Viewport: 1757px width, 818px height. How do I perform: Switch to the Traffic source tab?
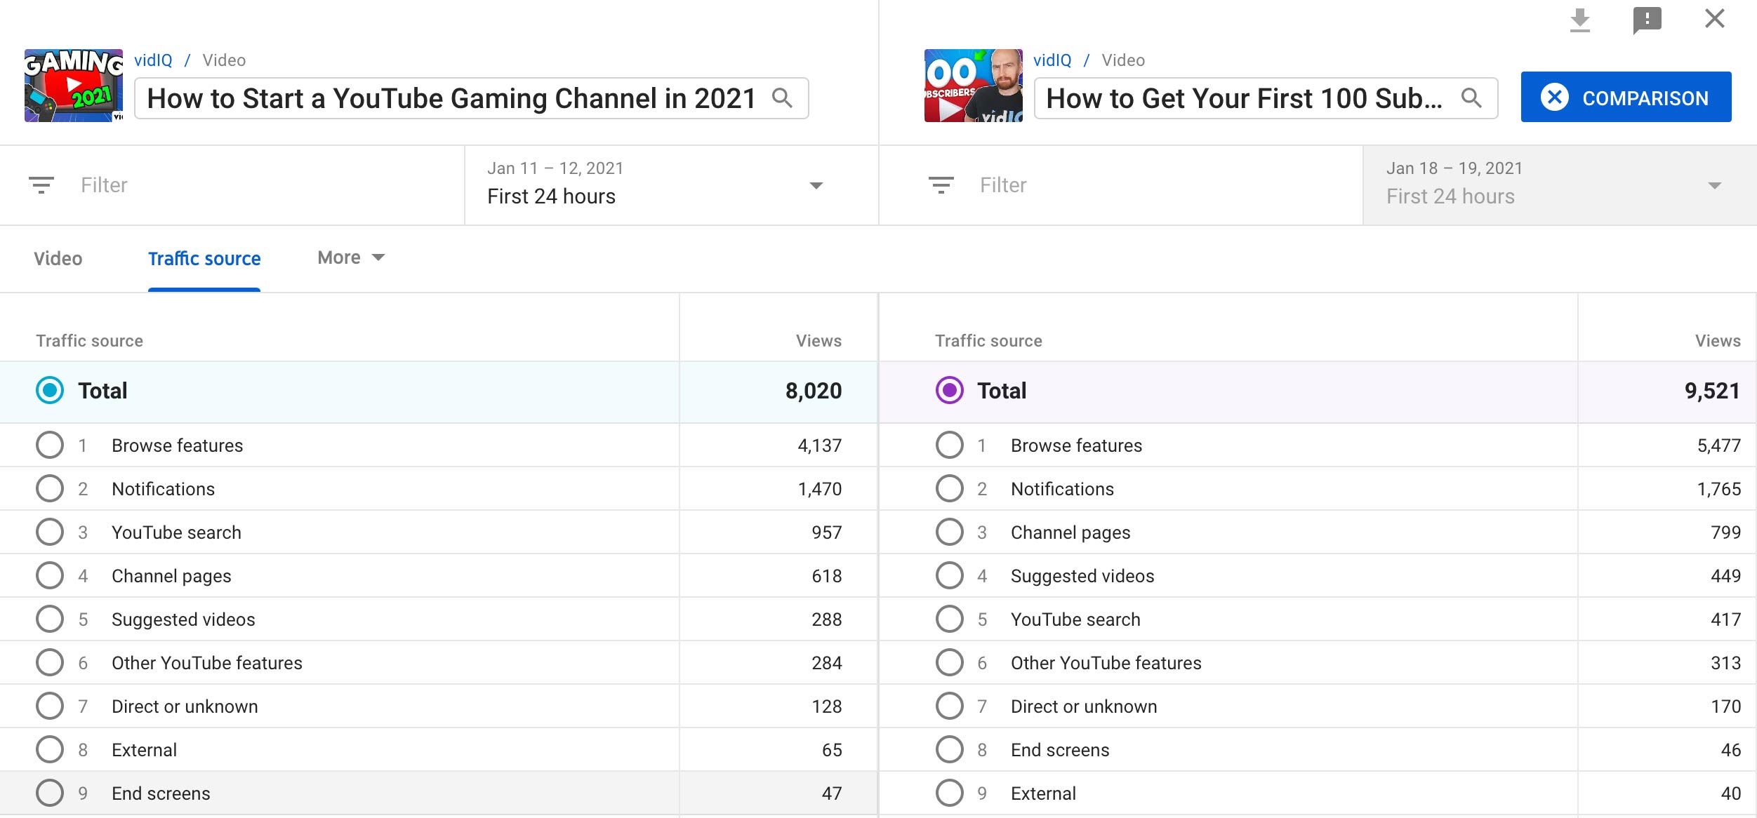coord(204,257)
